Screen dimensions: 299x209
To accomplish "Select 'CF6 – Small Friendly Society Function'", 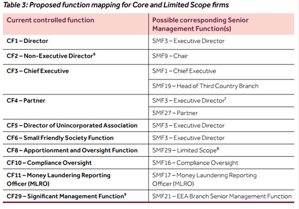I will [60, 138].
